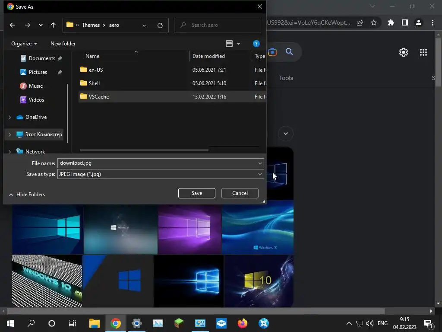Go back in Save As dialog

click(x=13, y=25)
